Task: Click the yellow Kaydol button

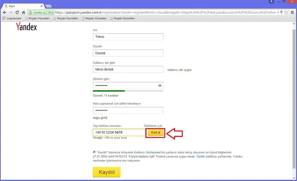Action: pyautogui.click(x=107, y=172)
